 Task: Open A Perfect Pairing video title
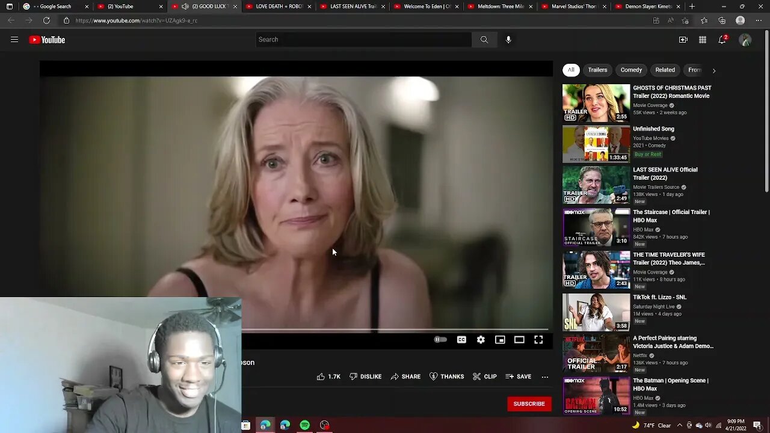pos(673,342)
